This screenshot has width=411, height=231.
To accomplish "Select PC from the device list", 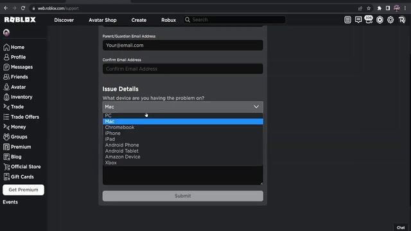I will pyautogui.click(x=182, y=116).
